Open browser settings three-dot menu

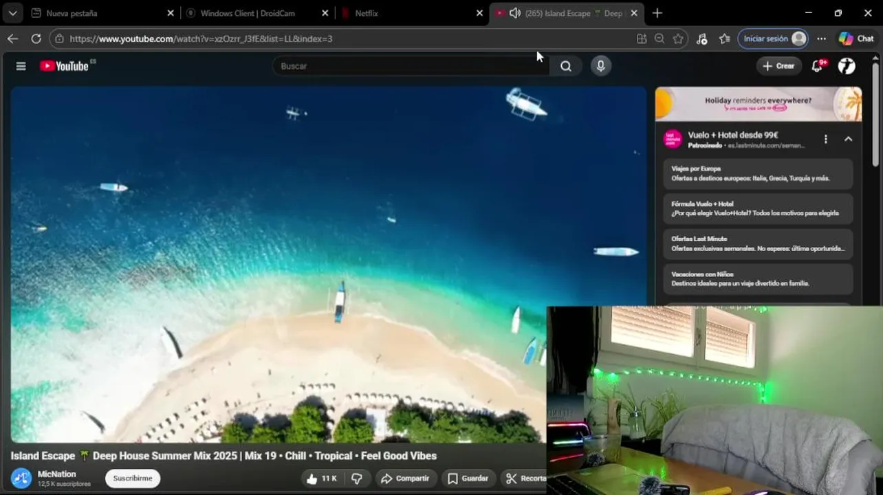(x=821, y=38)
